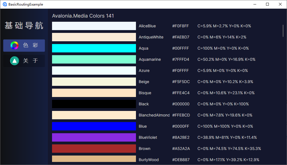Click the 'Bisque' name label
Viewport: 287px width, 165px height.
click(x=145, y=93)
